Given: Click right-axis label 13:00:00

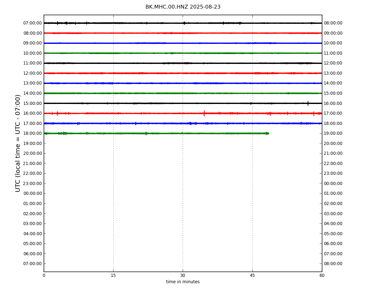Looking at the screenshot, I should pos(333,73).
